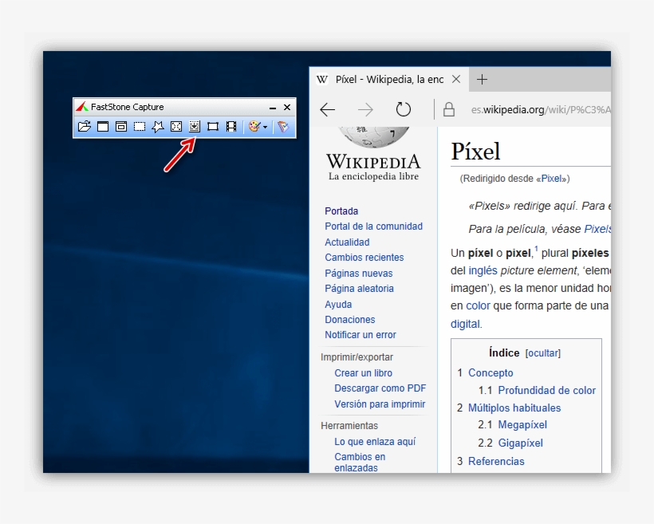Expand output options dropdown arrow
Screen dimensions: 654x524
pyautogui.click(x=266, y=127)
